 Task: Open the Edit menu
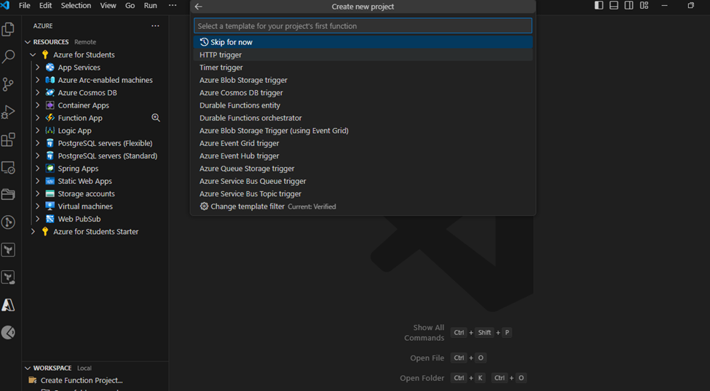[x=45, y=5]
